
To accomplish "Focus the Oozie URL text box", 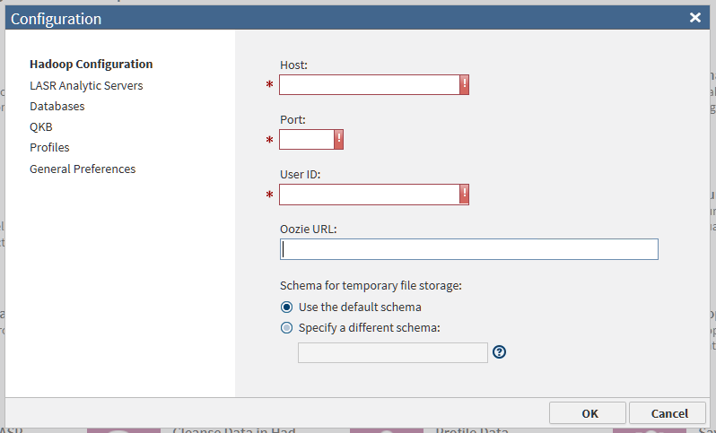I will tap(469, 249).
